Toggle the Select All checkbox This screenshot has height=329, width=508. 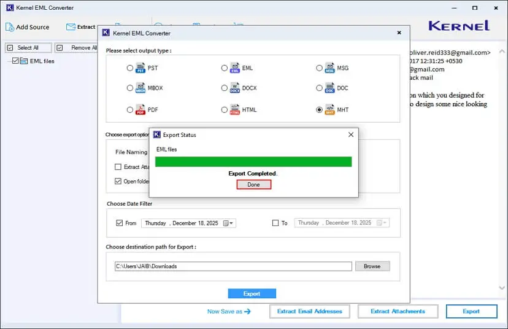coord(10,48)
